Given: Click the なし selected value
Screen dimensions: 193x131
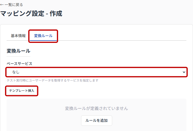Looking at the screenshot, I should [x=16, y=72].
